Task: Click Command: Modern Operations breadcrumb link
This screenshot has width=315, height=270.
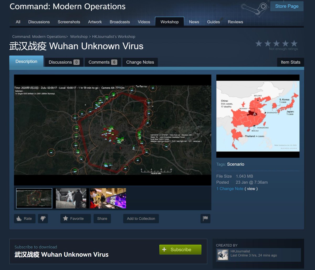Action: pyautogui.click(x=39, y=37)
